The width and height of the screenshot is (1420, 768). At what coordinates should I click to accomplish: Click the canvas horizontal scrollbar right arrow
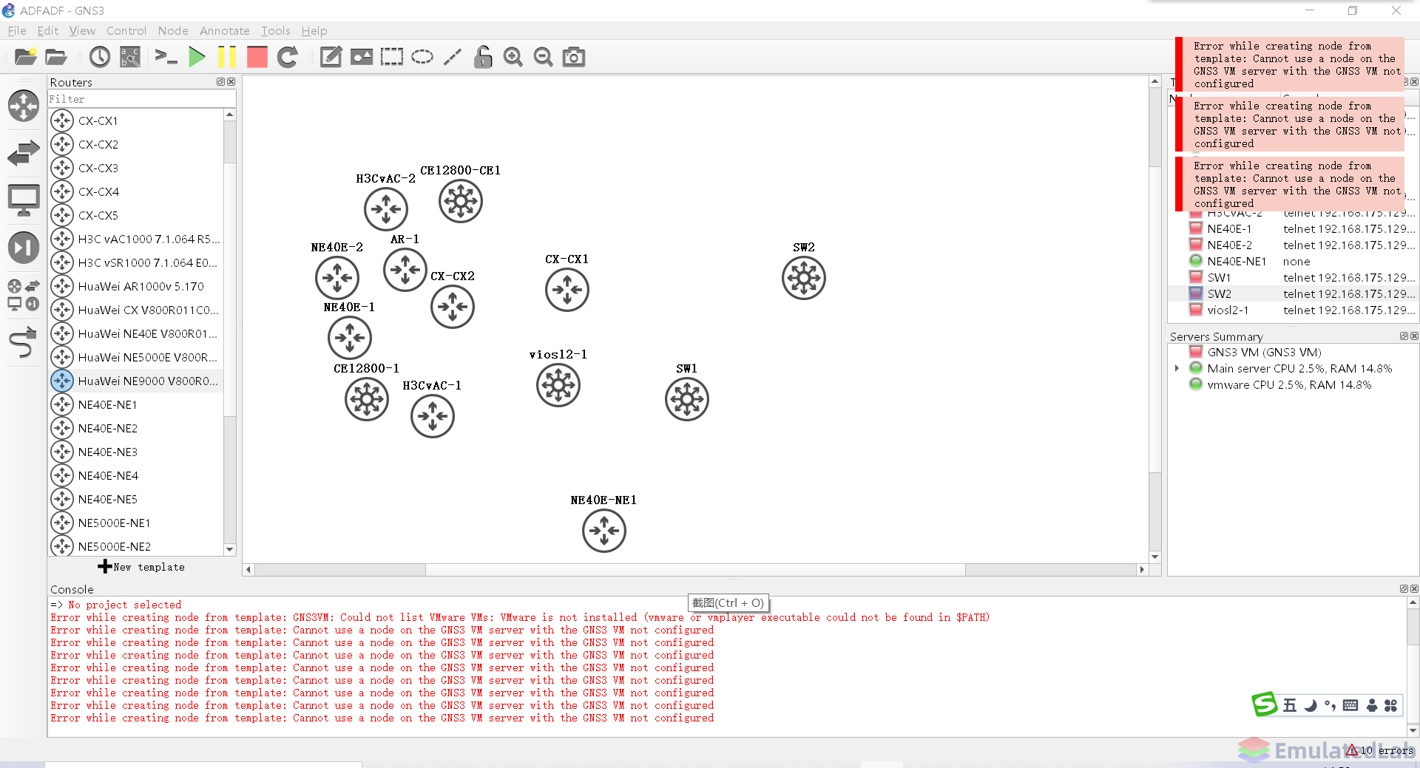(x=1142, y=569)
